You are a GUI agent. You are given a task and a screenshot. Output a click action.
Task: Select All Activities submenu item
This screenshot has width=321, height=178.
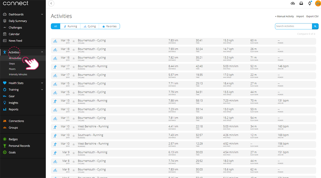(x=15, y=58)
